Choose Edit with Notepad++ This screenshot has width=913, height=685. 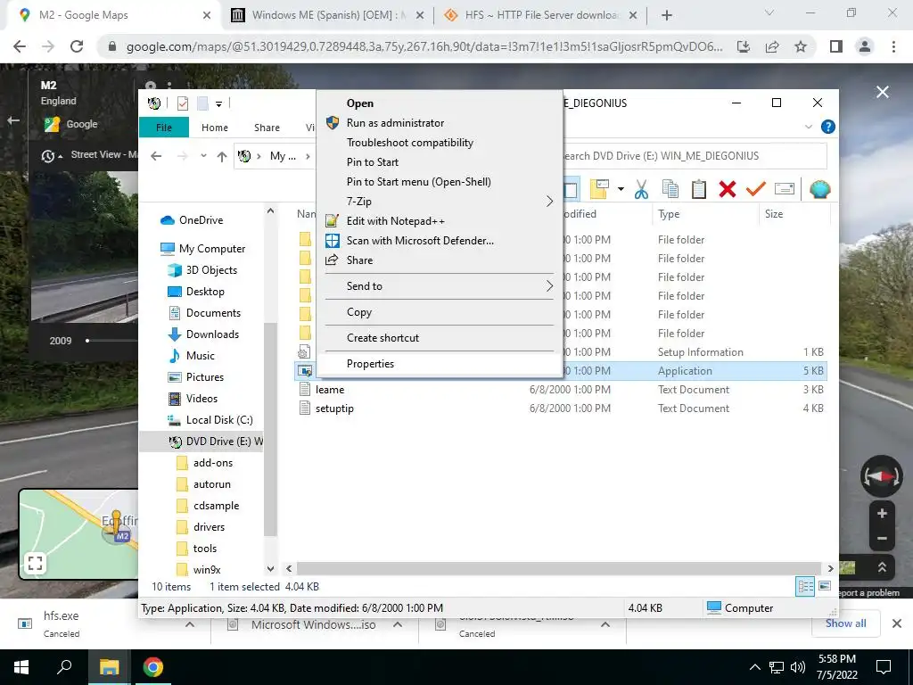pyautogui.click(x=440, y=221)
